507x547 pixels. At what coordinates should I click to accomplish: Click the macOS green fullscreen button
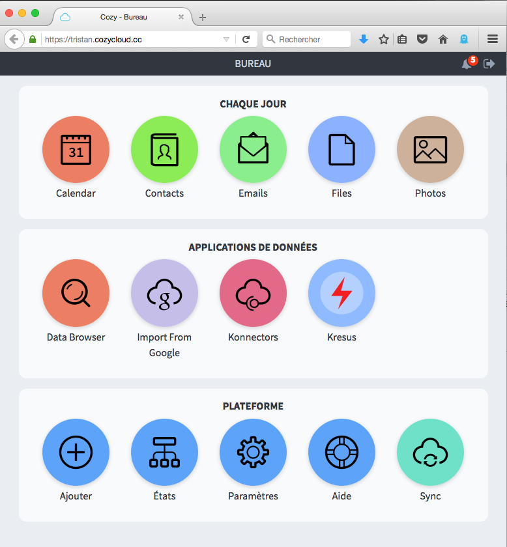[x=35, y=13]
